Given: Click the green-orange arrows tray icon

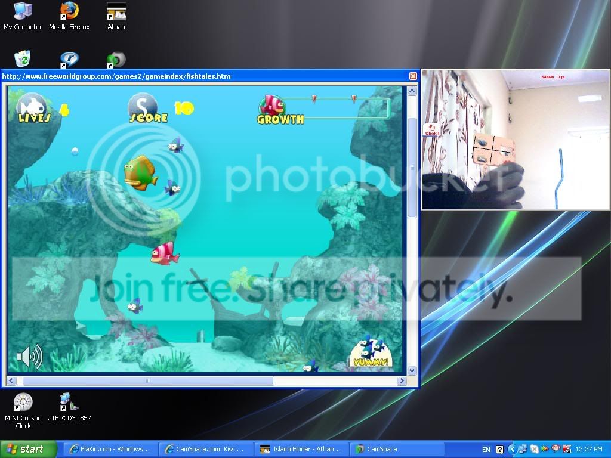Looking at the screenshot, I should pos(545,449).
